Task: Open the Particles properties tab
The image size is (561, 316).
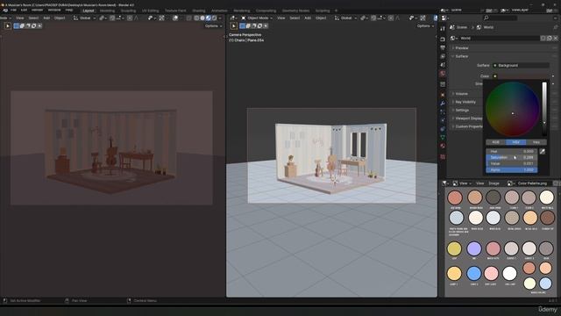Action: (443, 111)
